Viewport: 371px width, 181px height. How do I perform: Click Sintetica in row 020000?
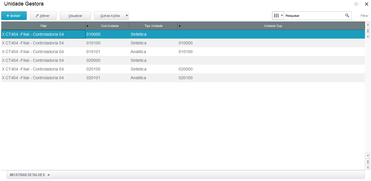pos(139,60)
